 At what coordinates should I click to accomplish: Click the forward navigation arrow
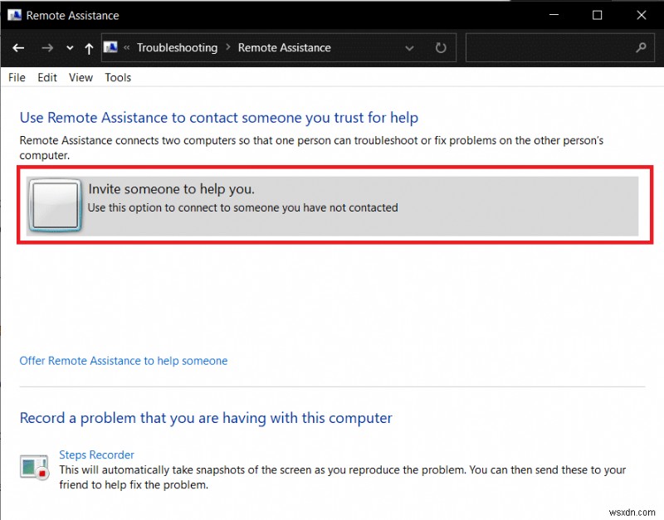coord(47,48)
